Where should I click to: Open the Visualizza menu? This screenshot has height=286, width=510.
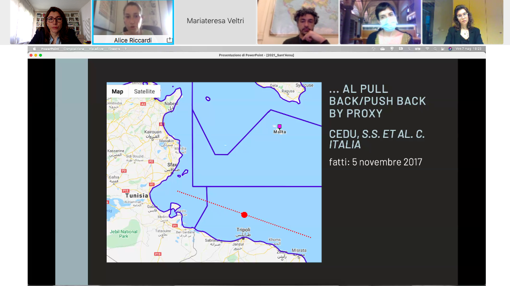pos(96,49)
